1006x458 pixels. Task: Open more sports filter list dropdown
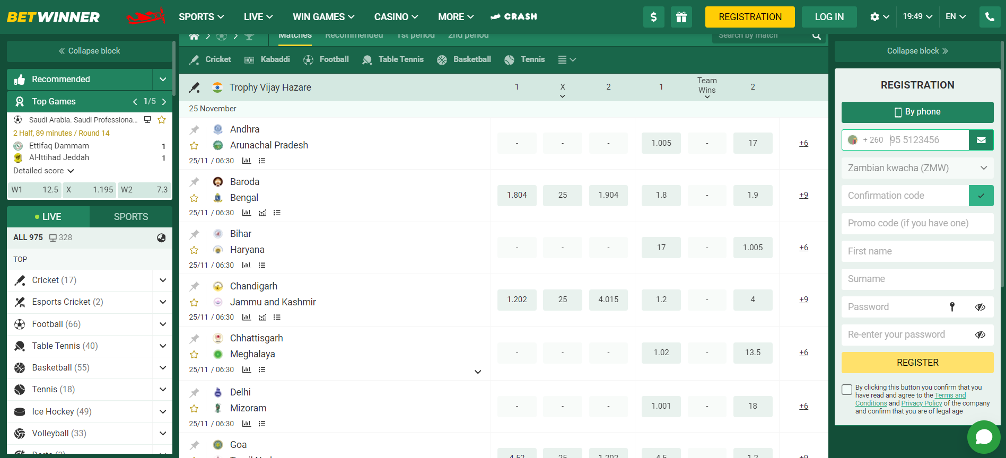point(567,59)
